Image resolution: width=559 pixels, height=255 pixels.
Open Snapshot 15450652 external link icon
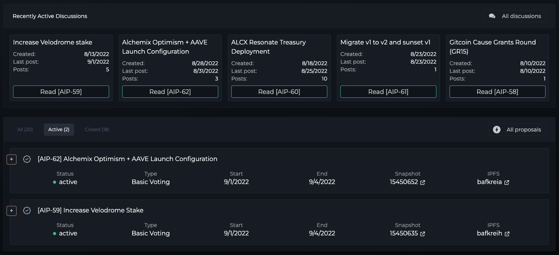(423, 183)
